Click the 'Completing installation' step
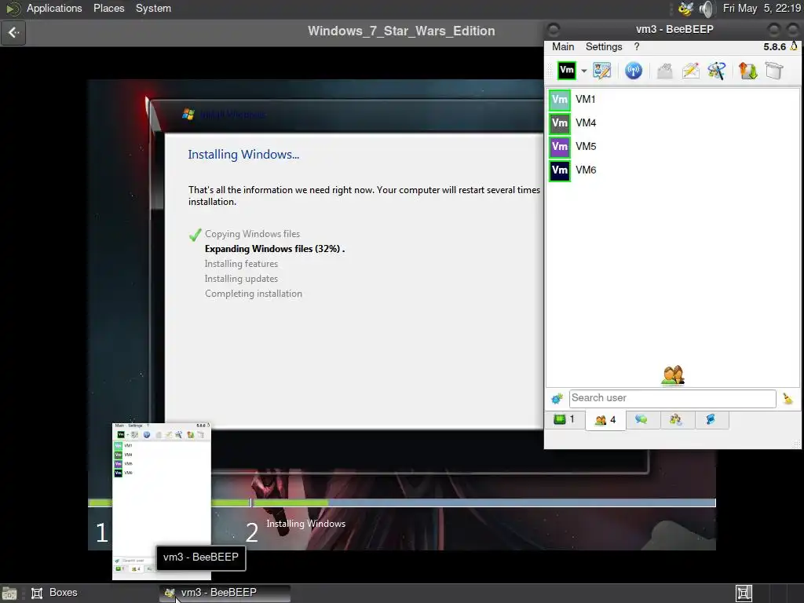Screen dimensions: 804x603 pos(254,294)
